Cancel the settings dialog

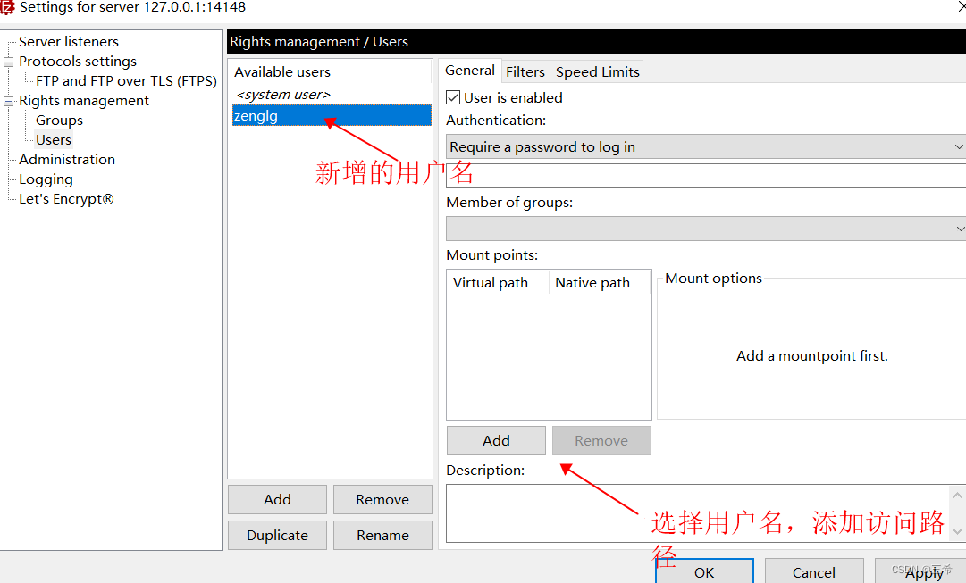814,571
